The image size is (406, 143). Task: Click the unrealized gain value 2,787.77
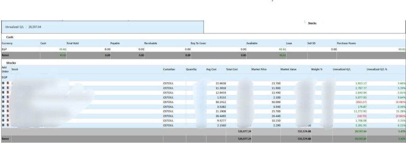361,88
